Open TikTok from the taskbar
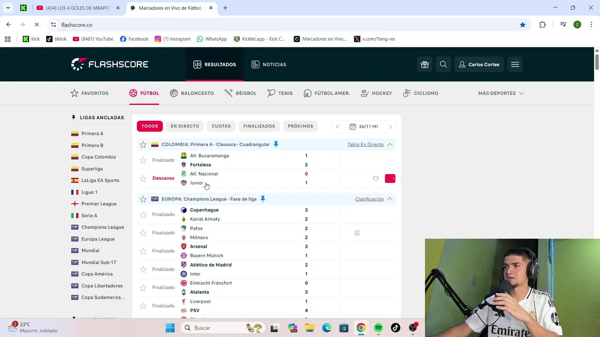The width and height of the screenshot is (600, 337). pos(396,328)
